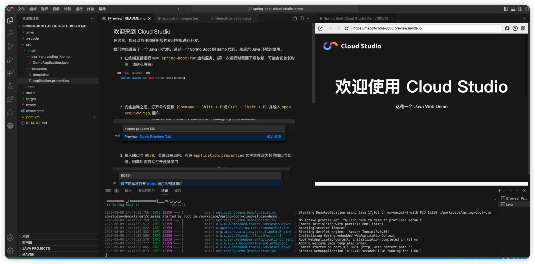Click the README preview vertical scrollbar
The height and width of the screenshot is (264, 535).
pyautogui.click(x=314, y=63)
